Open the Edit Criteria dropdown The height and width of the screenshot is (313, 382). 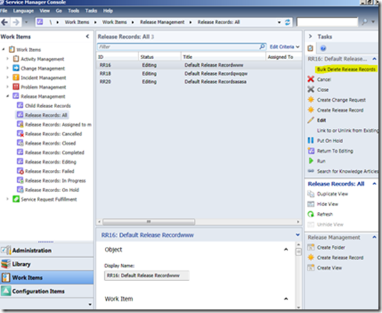tap(285, 46)
